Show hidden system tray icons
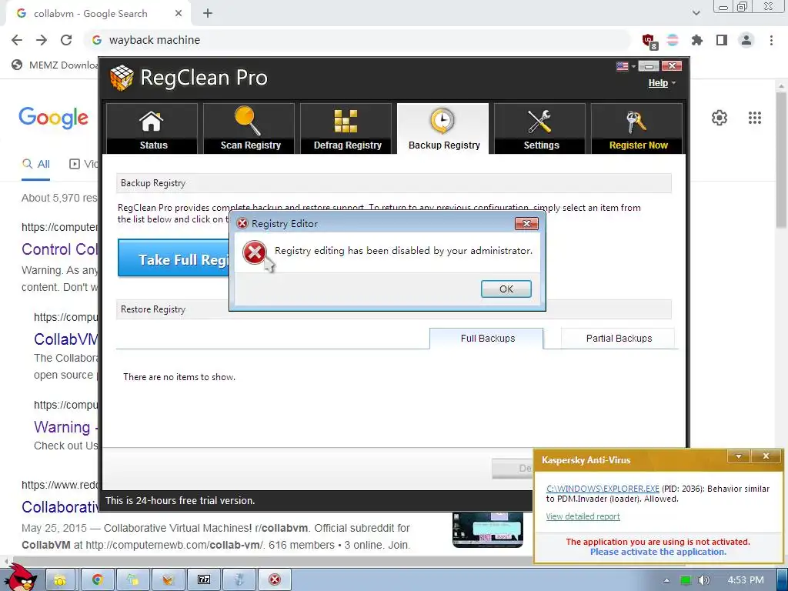 (x=666, y=580)
